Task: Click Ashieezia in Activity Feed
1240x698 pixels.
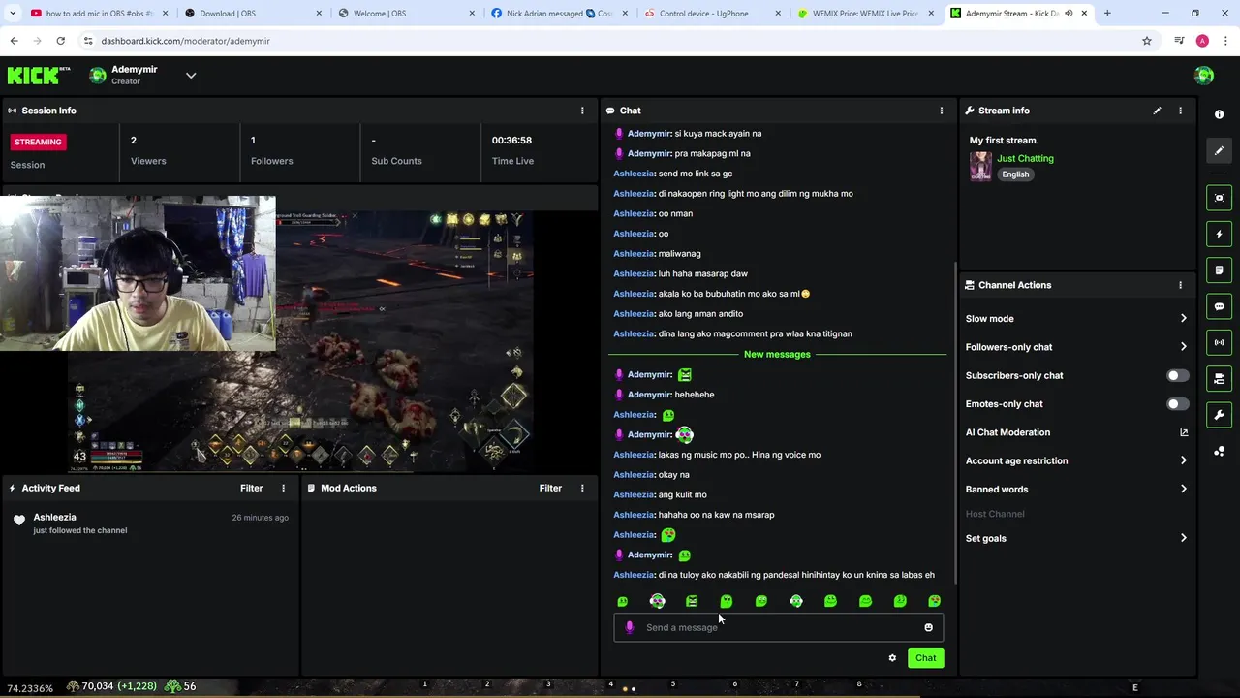Action: [54, 518]
